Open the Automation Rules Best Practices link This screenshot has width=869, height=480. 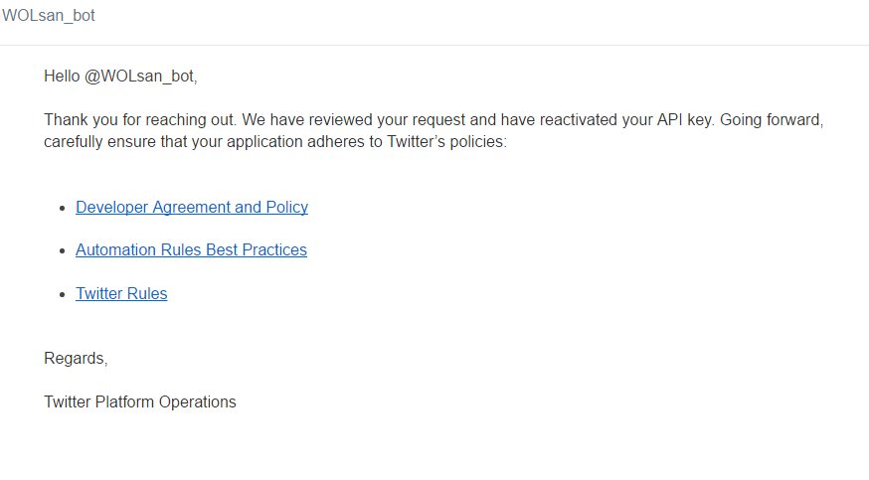pos(191,249)
